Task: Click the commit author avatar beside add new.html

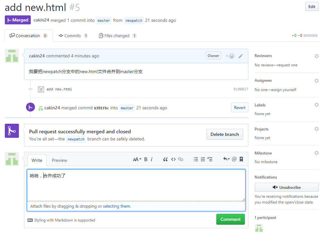Action: pyautogui.click(x=41, y=89)
